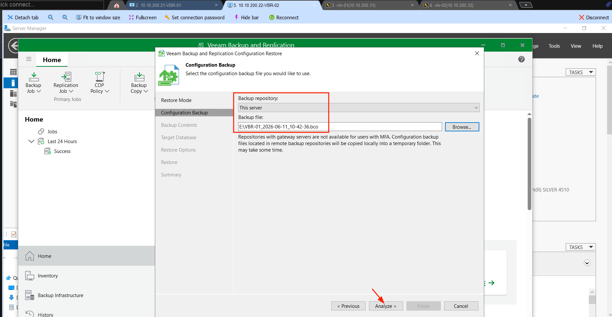
Task: Open the Backup repository dropdown
Action: [359, 108]
